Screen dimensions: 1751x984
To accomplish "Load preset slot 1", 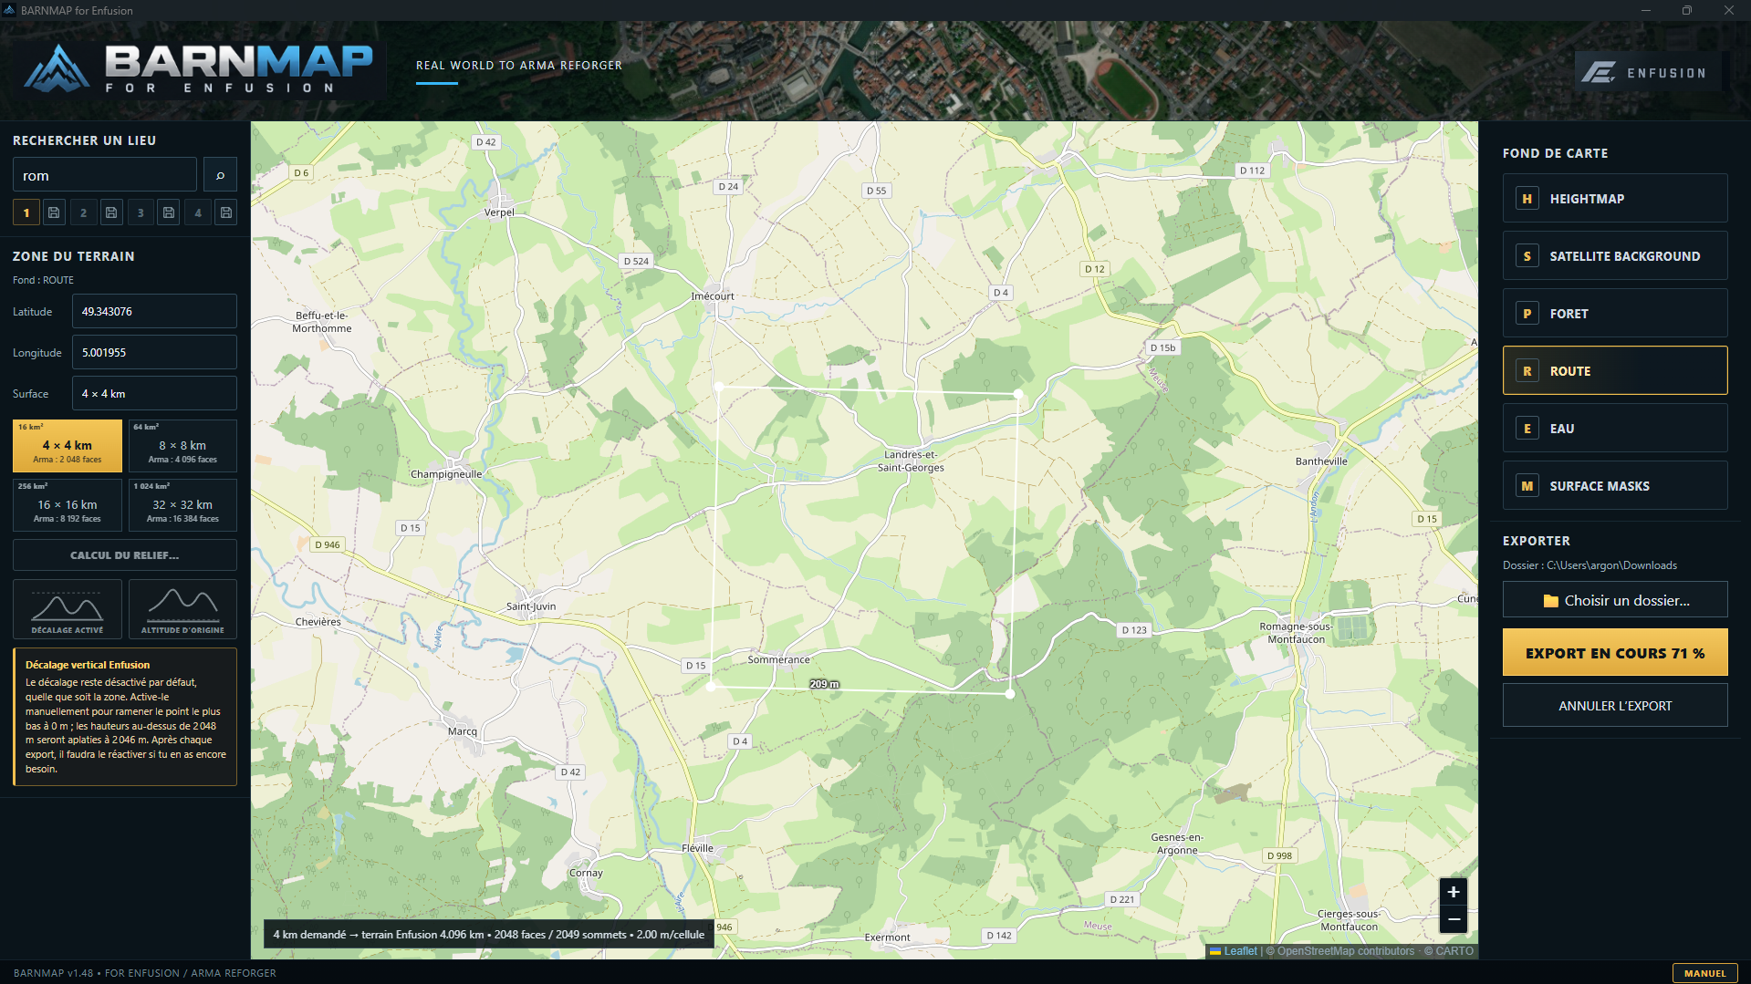I will [26, 212].
